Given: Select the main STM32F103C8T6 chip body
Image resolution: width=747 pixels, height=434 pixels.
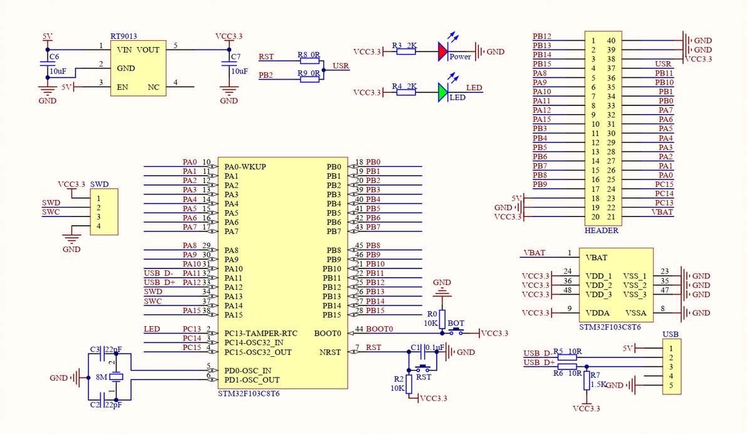Looking at the screenshot, I should click(x=283, y=273).
